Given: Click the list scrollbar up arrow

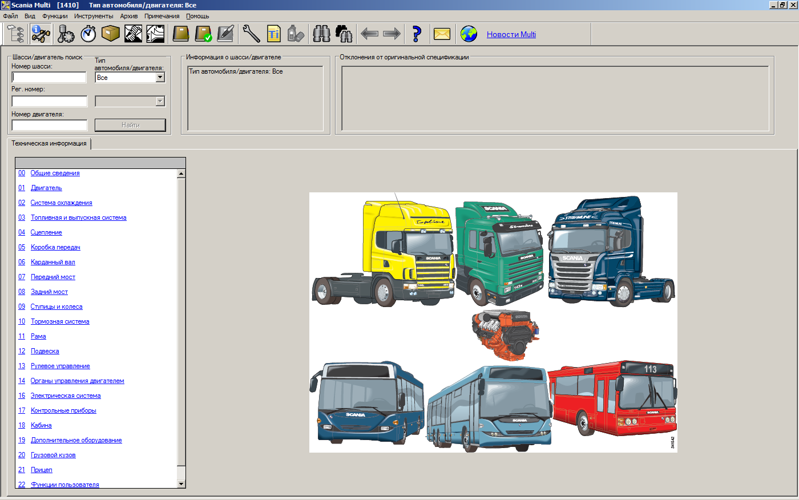Looking at the screenshot, I should coord(181,174).
